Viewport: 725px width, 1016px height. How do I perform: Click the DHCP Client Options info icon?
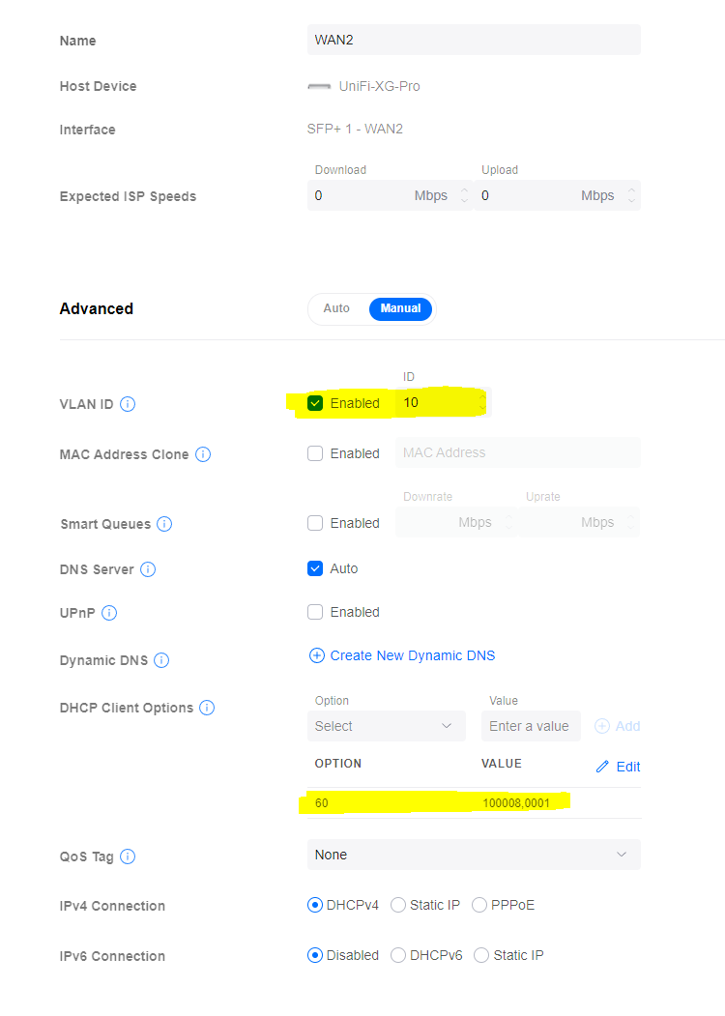pos(207,708)
